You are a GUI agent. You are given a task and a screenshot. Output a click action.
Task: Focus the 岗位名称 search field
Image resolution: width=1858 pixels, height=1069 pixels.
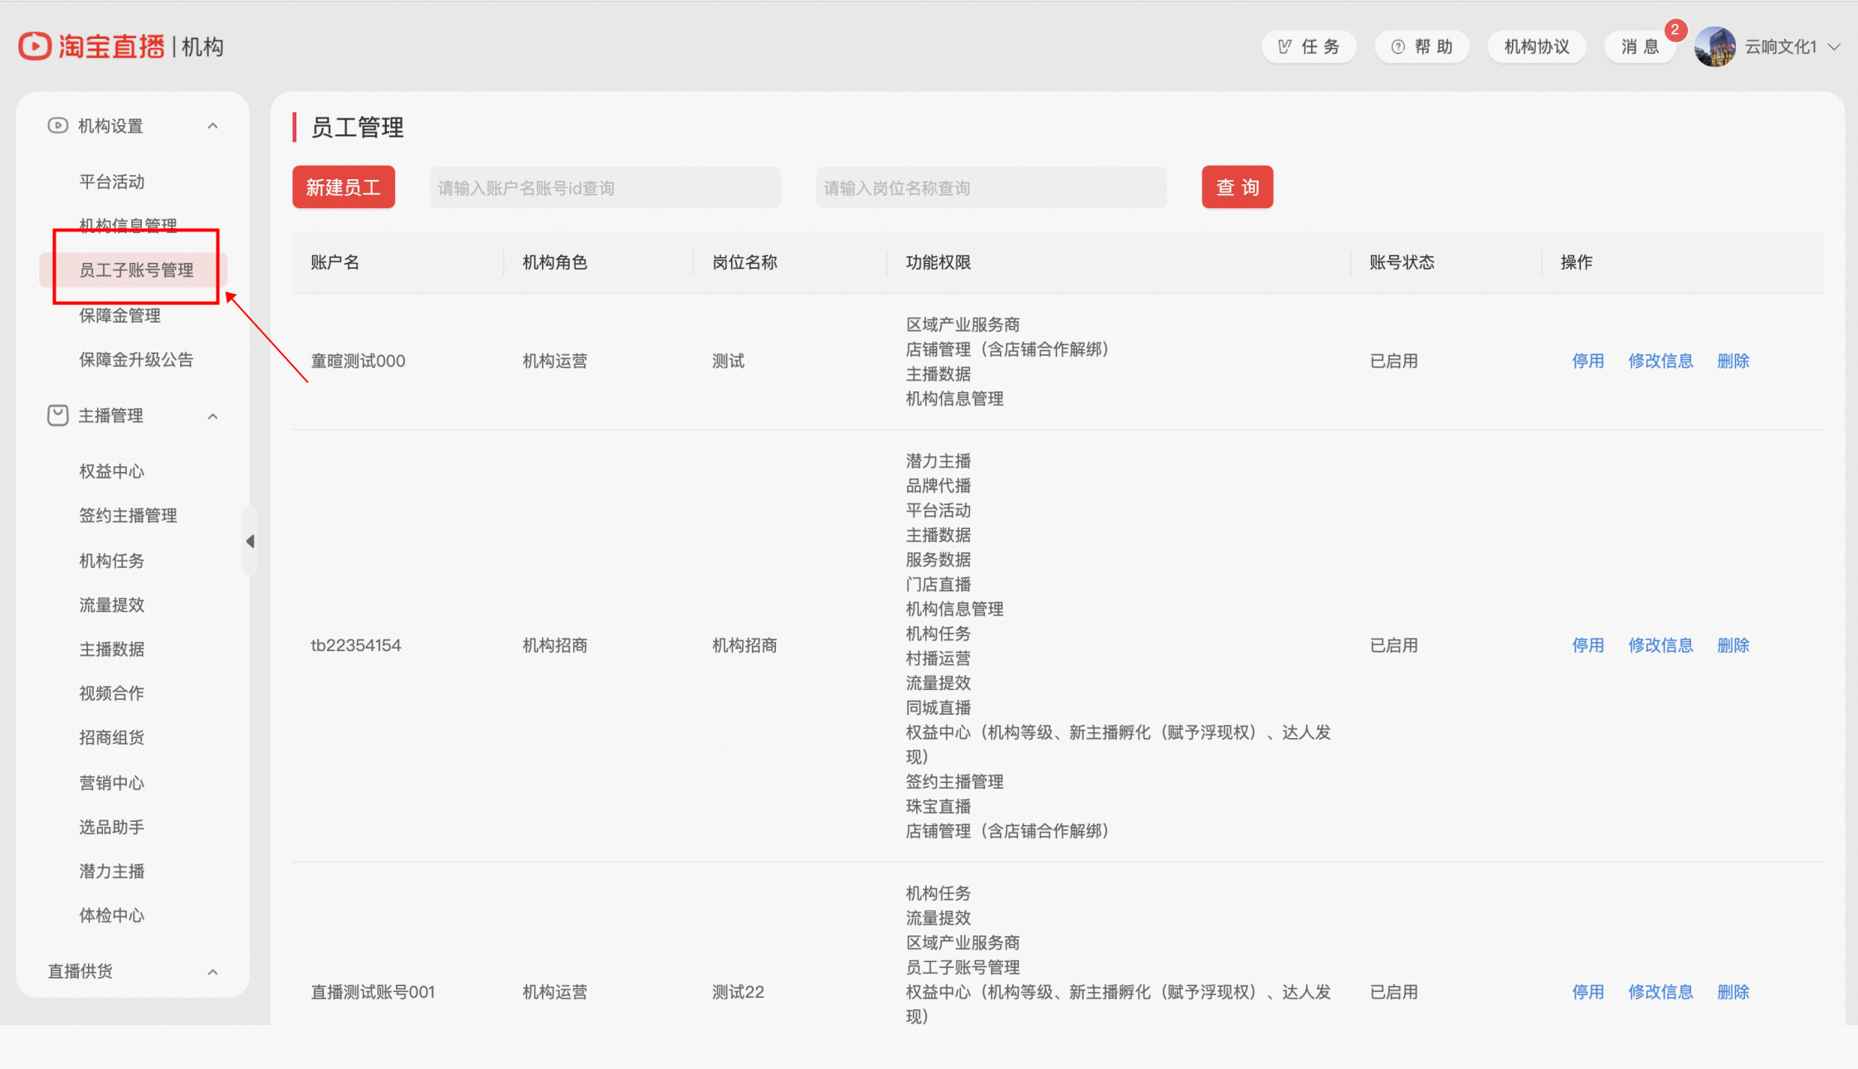pos(991,187)
